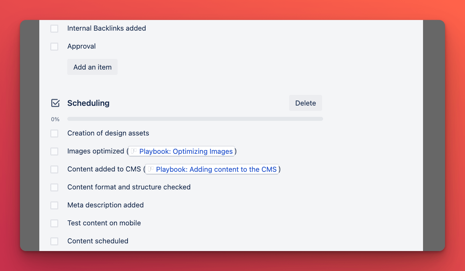465x271 pixels.
Task: Mark Images optimized as complete
Action: click(x=54, y=151)
